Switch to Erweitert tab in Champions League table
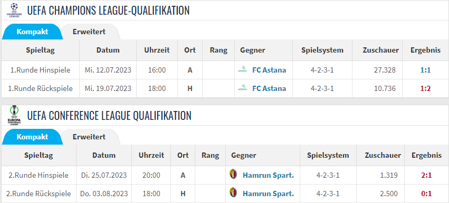This screenshot has width=449, height=203. point(89,32)
